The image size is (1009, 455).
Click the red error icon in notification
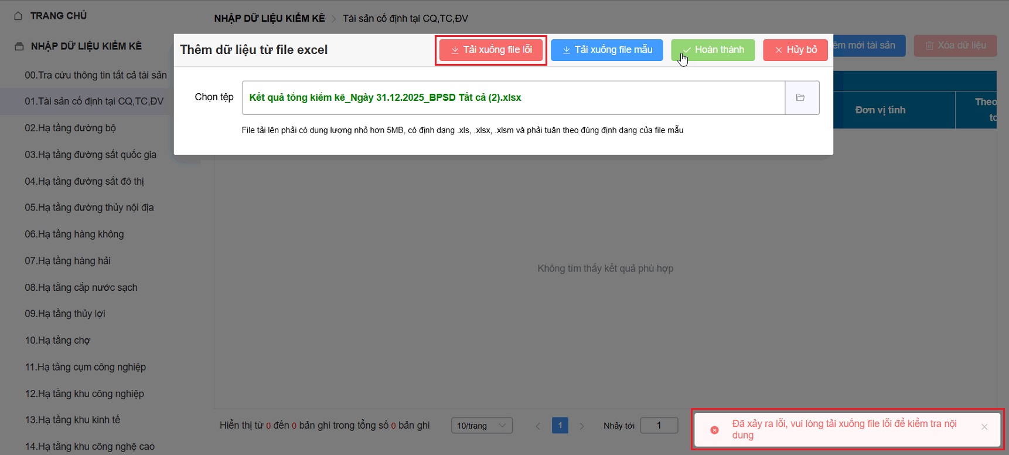pos(714,430)
